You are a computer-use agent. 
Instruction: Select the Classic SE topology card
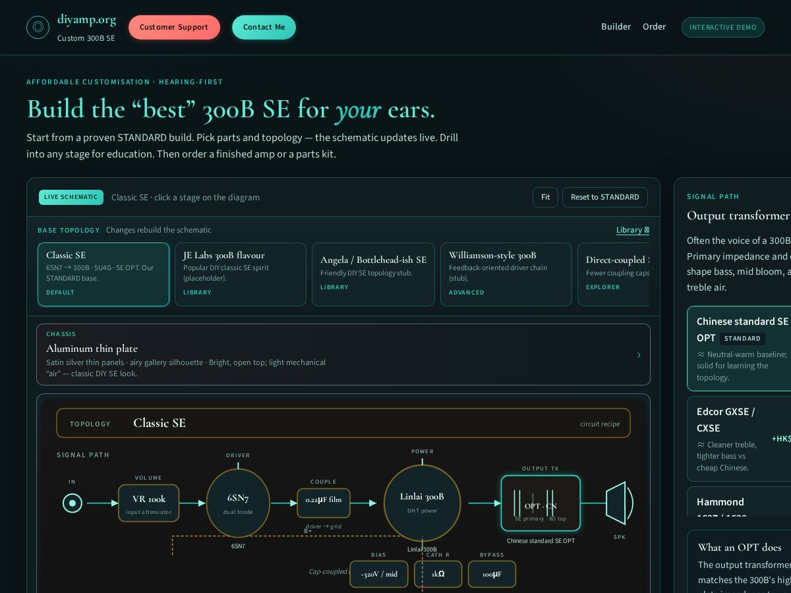point(103,274)
